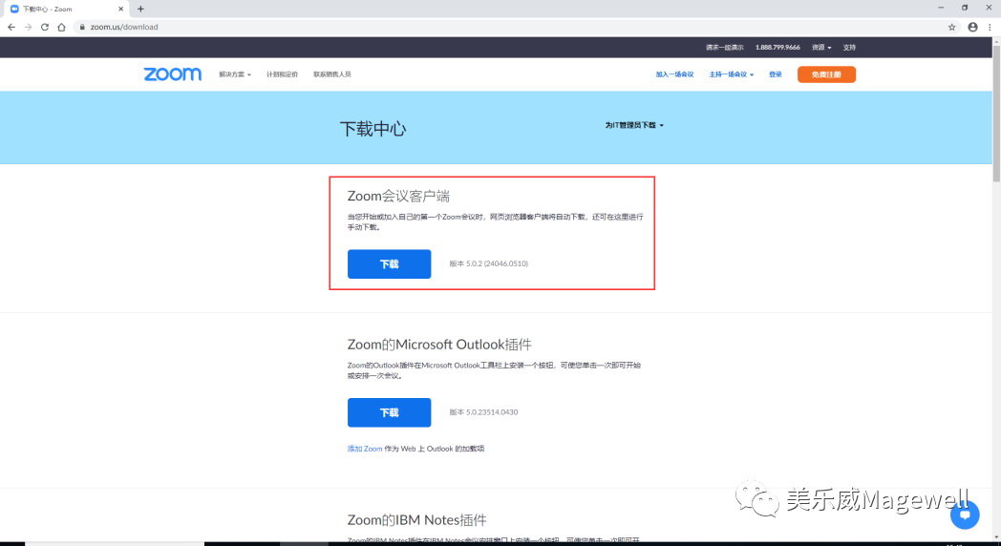Open the blue chat bubble widget

click(x=965, y=514)
